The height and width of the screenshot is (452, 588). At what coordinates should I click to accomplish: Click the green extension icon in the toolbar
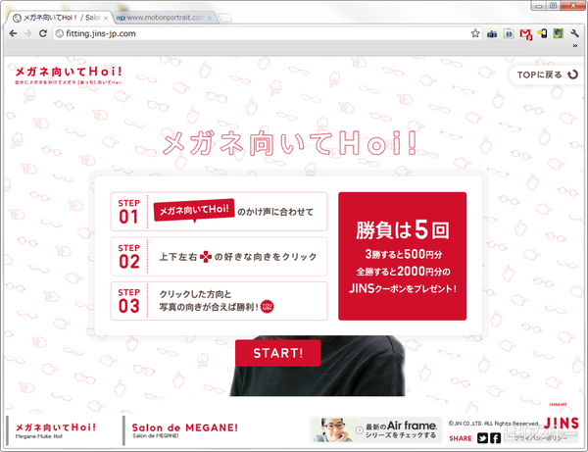point(559,33)
